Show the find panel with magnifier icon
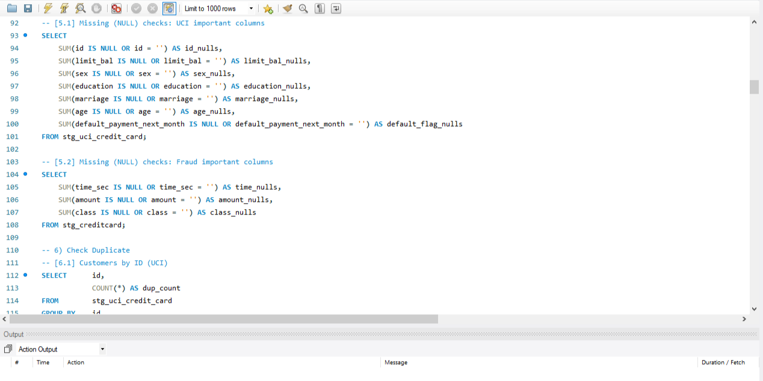 click(x=304, y=8)
